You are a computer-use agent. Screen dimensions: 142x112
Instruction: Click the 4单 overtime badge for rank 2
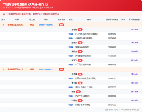tap(61, 69)
